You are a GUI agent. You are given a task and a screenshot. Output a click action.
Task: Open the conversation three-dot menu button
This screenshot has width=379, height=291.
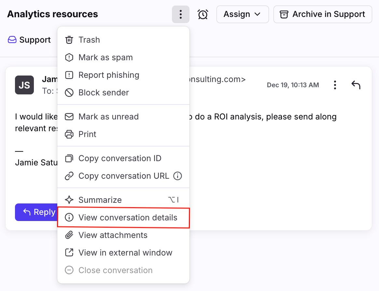(180, 14)
